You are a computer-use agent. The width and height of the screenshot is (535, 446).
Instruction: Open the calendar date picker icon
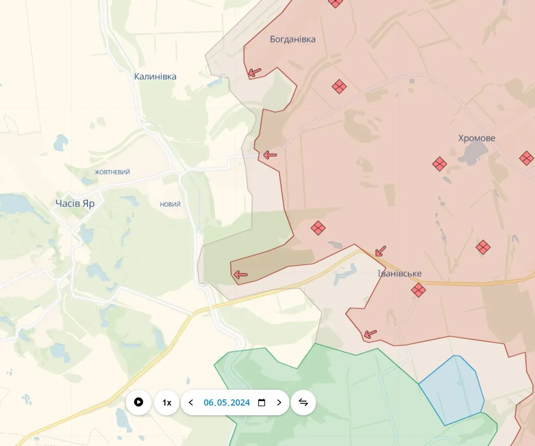pos(262,402)
